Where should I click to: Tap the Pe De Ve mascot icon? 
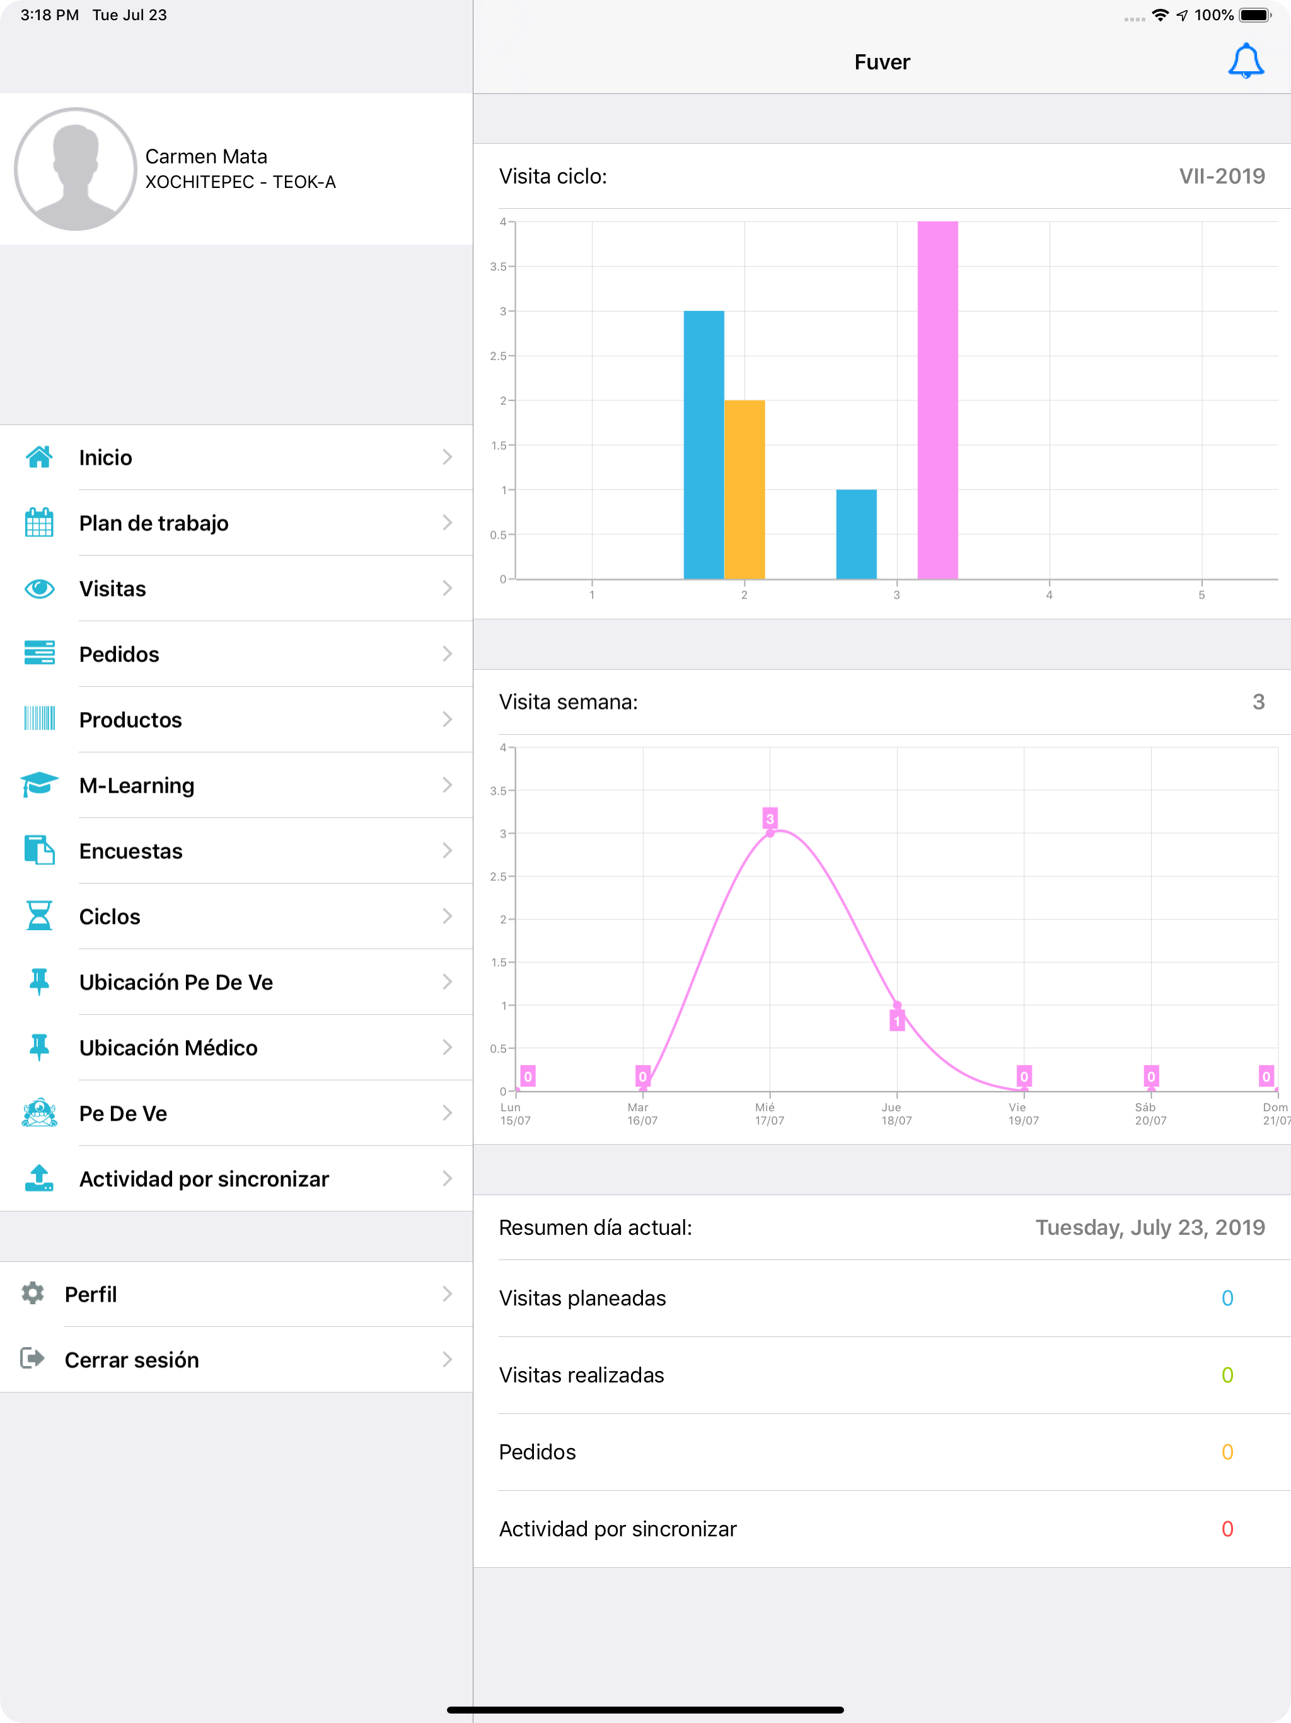39,1113
